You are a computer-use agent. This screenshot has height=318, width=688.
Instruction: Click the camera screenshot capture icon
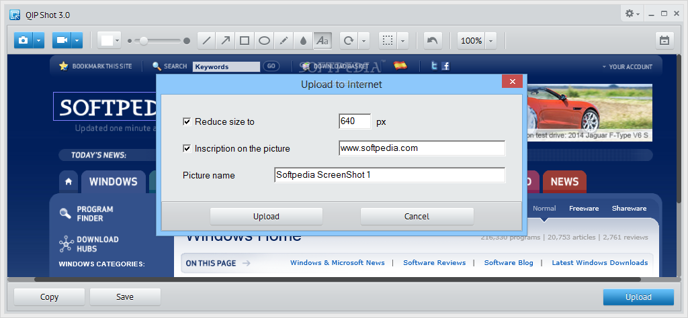(24, 40)
